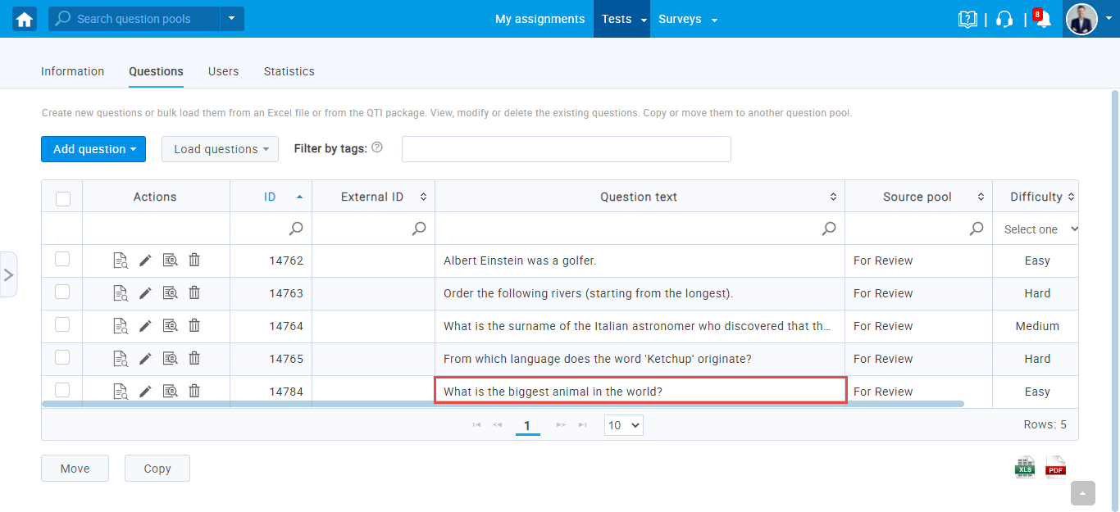Screen dimensions: 1120x512
Task: Export the table to XLS
Action: click(x=1024, y=467)
